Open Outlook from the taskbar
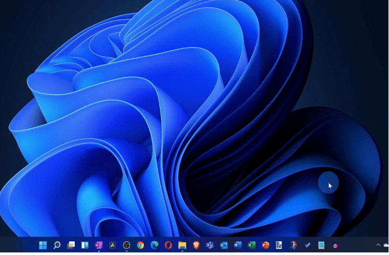Screen dimensions: 389x255 (x=224, y=245)
